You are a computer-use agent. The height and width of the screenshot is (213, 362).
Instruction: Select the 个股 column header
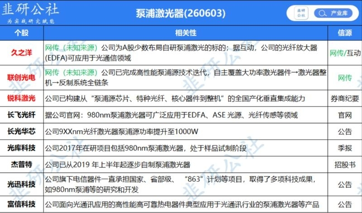click(21, 33)
